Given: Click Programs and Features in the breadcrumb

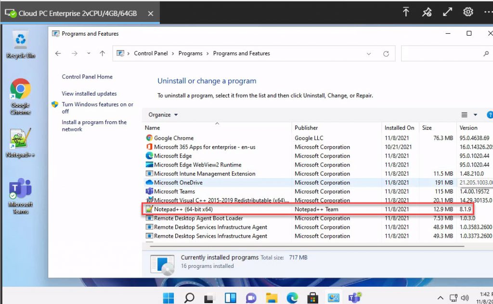Looking at the screenshot, I should pos(242,53).
